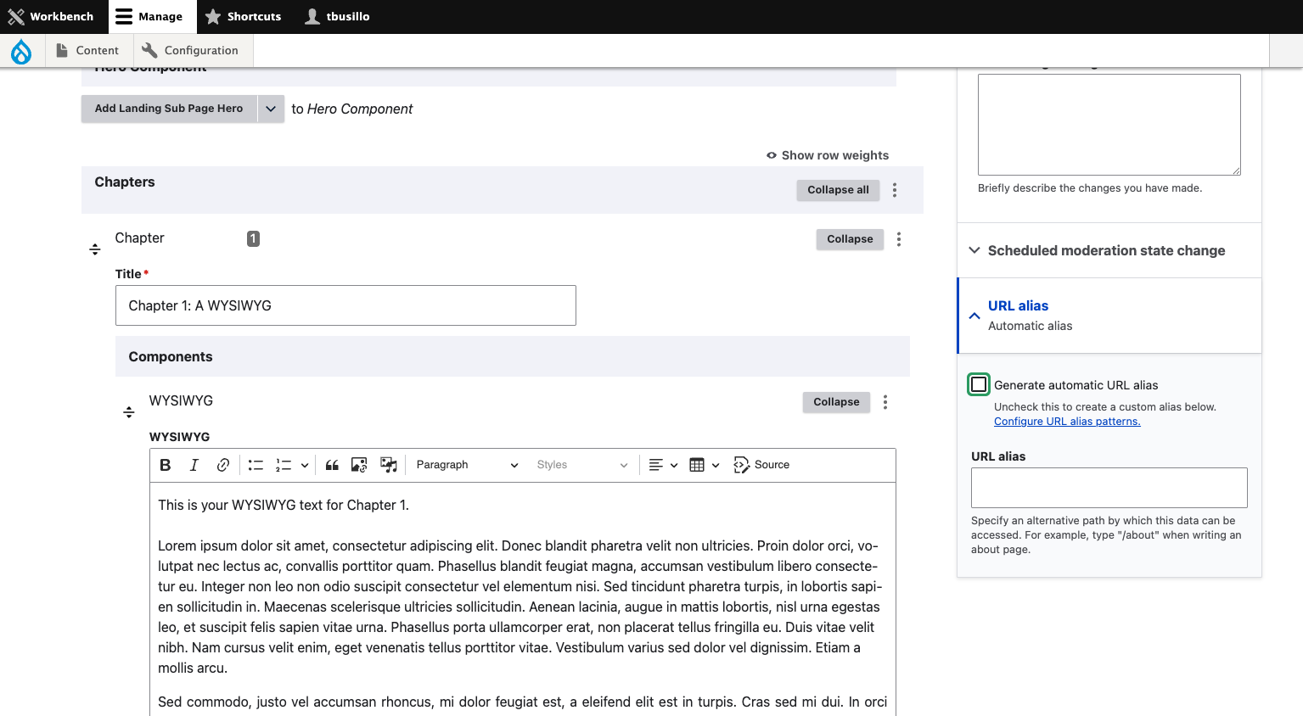The height and width of the screenshot is (716, 1303).
Task: Click the linked image insert icon
Action: tap(359, 465)
